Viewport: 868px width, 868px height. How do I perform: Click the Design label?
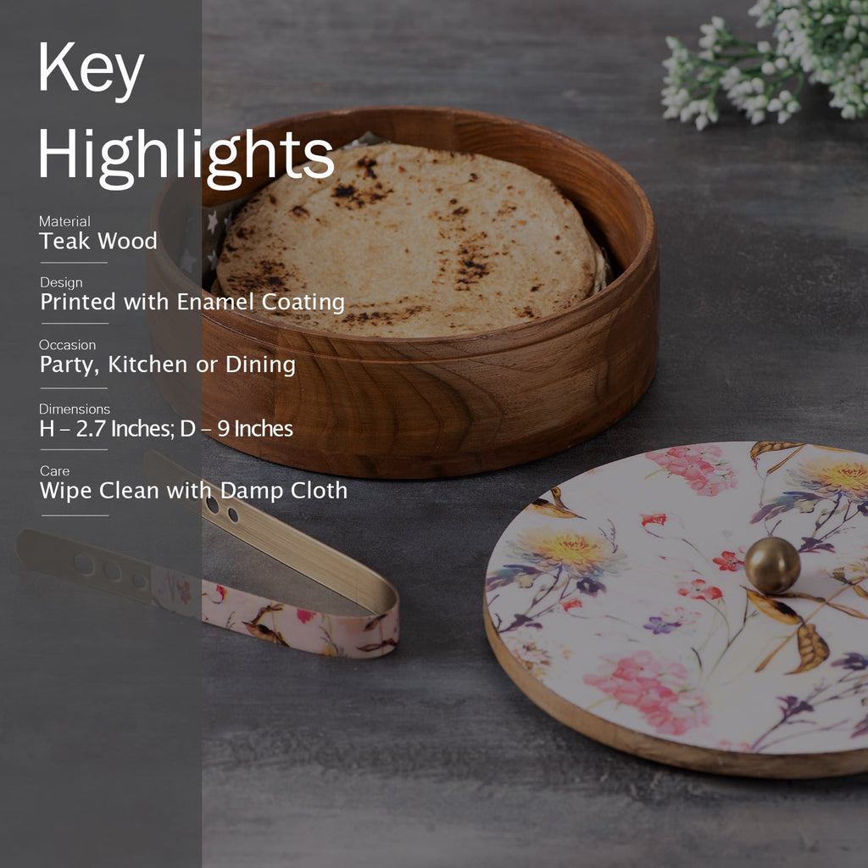click(61, 283)
